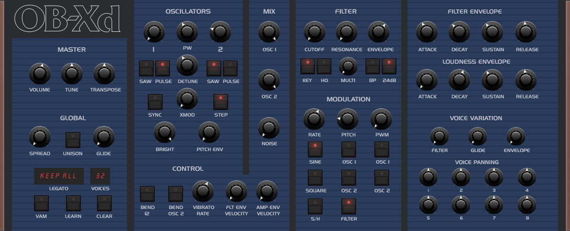Click the Loudness Envelope Release knob
This screenshot has height=231, width=570.
click(x=526, y=79)
